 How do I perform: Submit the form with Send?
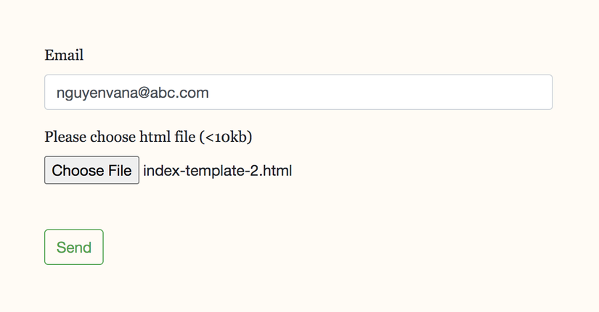[x=73, y=247]
